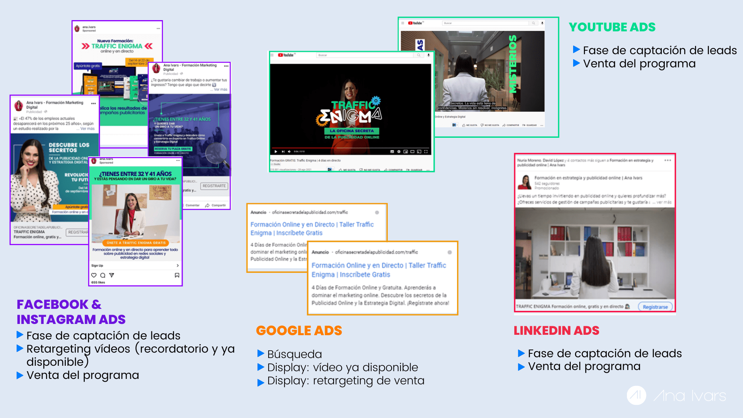Open three-dot menu on the LinkedIn ad
The height and width of the screenshot is (418, 743).
668,160
